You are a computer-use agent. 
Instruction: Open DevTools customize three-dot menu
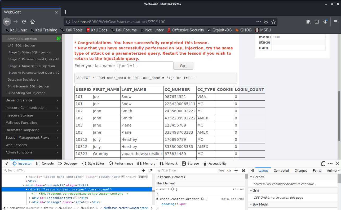pyautogui.click(x=330, y=164)
